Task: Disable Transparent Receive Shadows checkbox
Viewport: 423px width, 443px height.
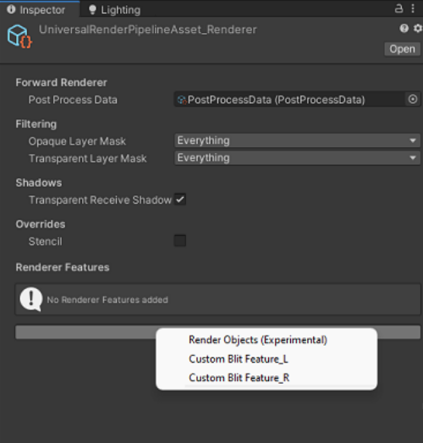Action: tap(180, 200)
